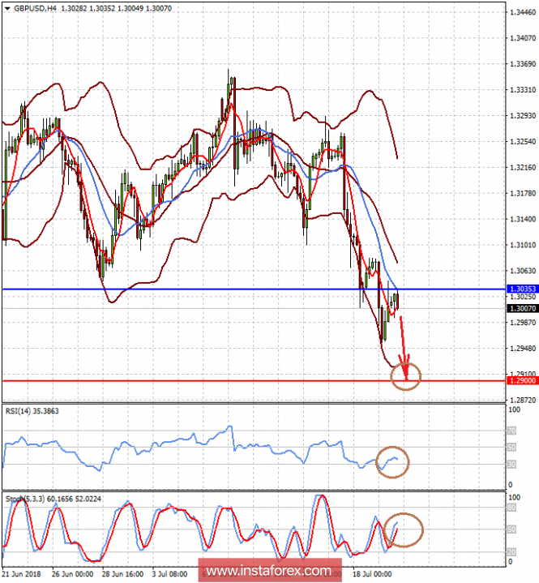Screen dimensions: 539x583
Task: Click the circle marker on the RSI line
Action: (393, 461)
